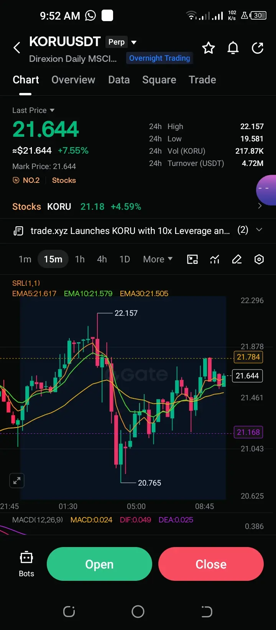
Task: Tap the purple floating assistant bubble
Action: point(266,190)
